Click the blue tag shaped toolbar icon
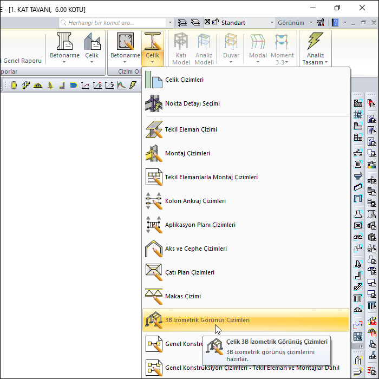379x379 pixels. pos(74,86)
